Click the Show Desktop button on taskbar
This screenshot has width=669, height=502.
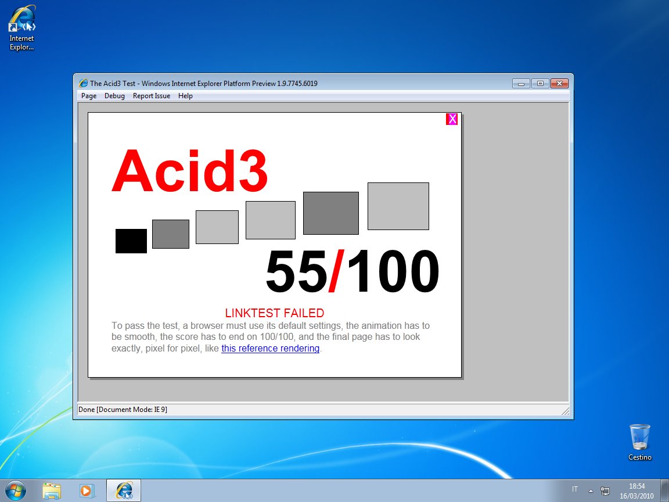coord(665,491)
